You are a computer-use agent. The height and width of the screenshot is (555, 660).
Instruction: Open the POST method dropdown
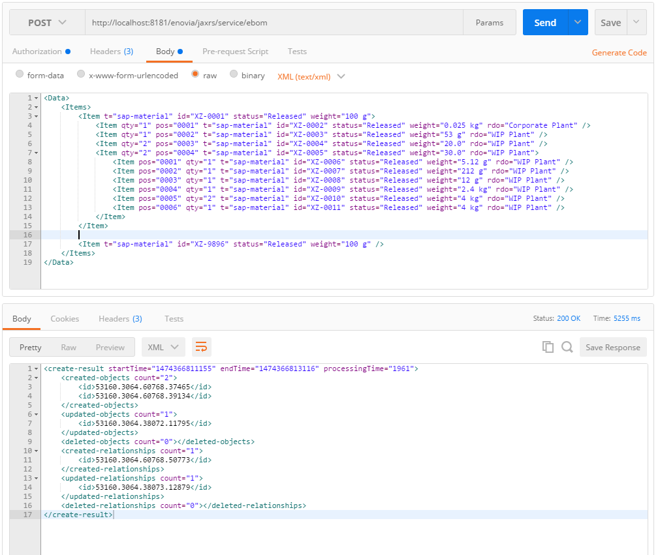[47, 22]
